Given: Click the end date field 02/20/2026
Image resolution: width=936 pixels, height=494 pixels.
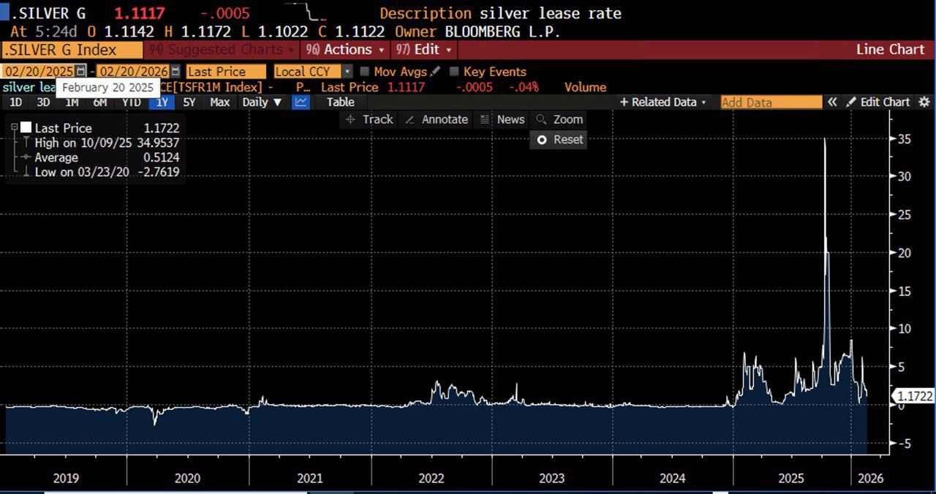Looking at the screenshot, I should pyautogui.click(x=134, y=72).
